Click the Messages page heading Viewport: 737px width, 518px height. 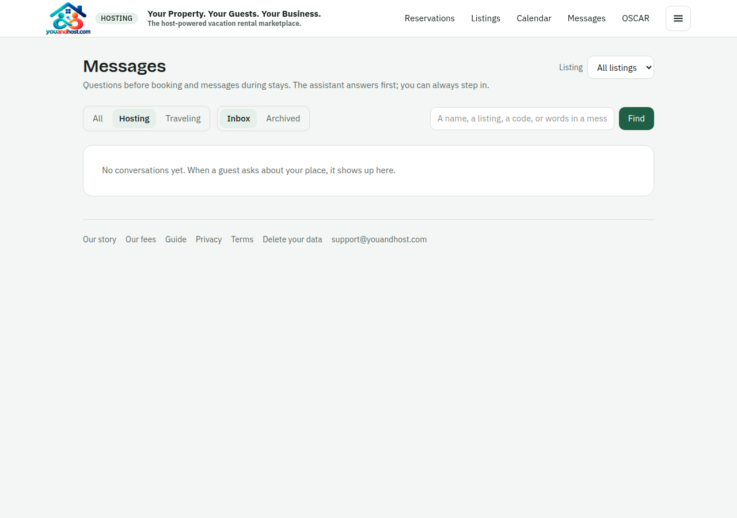(124, 66)
